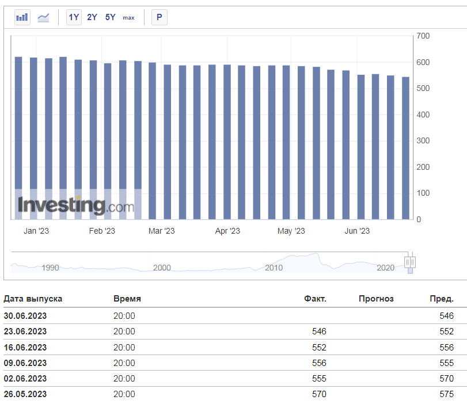Click the May '23 axis label

pos(291,231)
